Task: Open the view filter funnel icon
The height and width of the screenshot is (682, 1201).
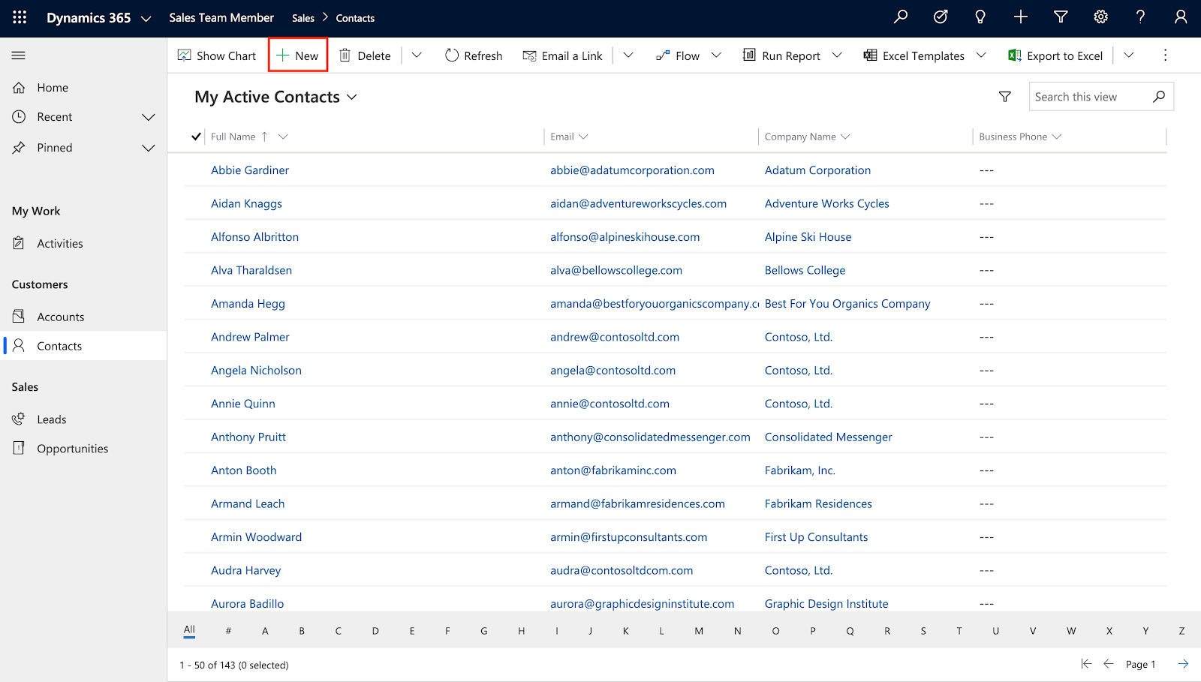Action: (1005, 96)
